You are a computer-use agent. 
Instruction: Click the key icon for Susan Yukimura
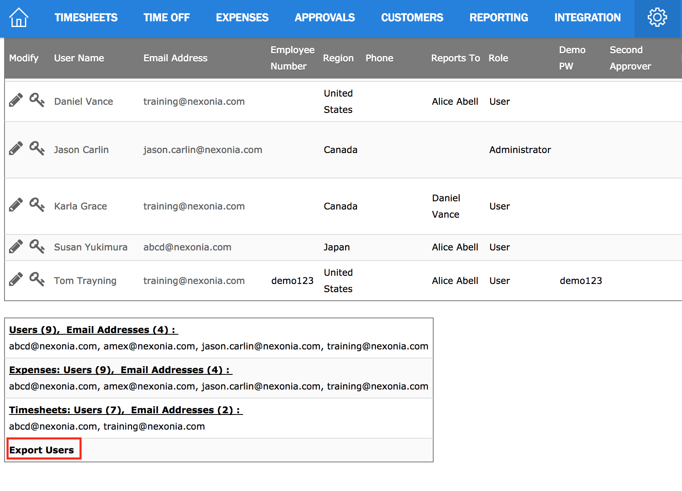(x=37, y=246)
